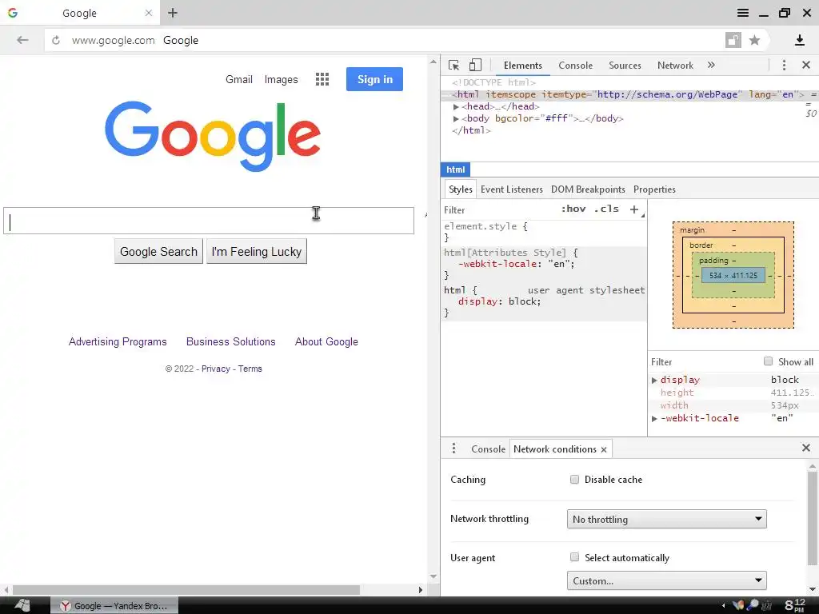Open drawer Console tab

[x=488, y=449]
